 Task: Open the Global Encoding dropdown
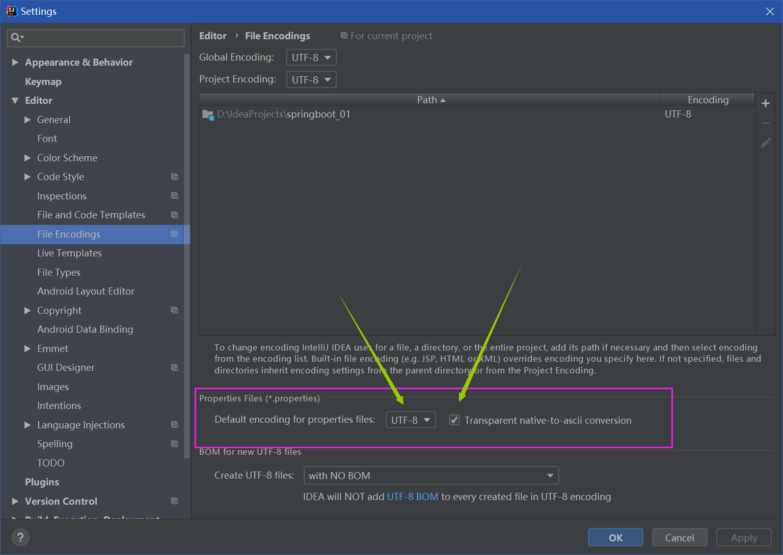pyautogui.click(x=311, y=57)
